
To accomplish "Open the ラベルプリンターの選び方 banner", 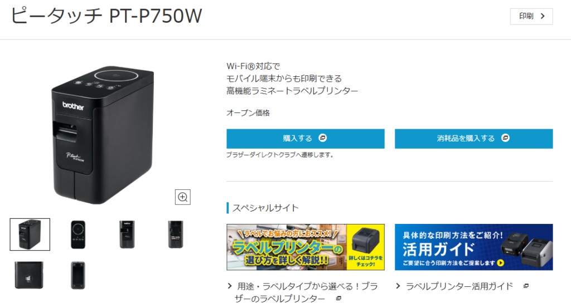I will click(306, 247).
